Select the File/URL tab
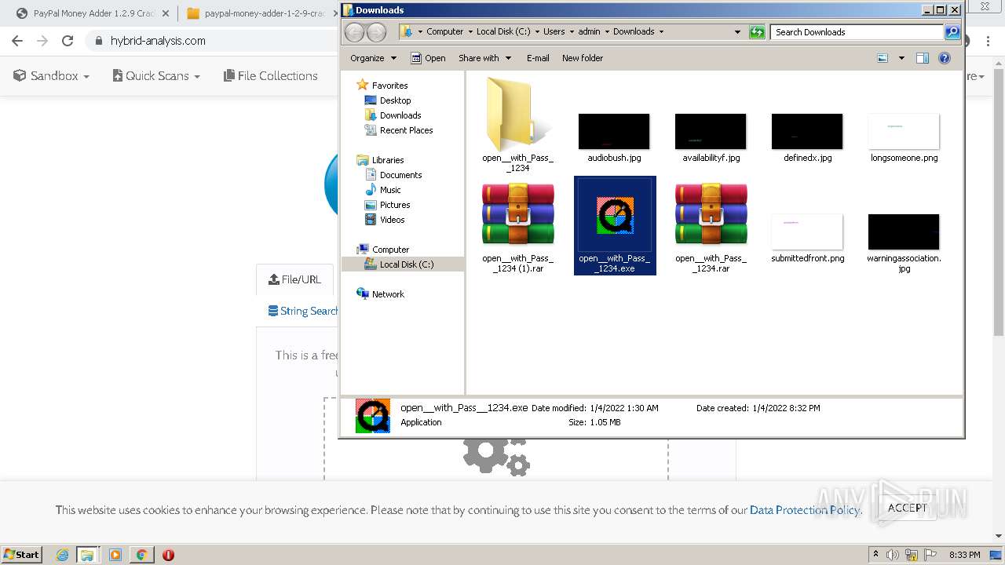Viewport: 1005px width, 565px height. point(295,279)
